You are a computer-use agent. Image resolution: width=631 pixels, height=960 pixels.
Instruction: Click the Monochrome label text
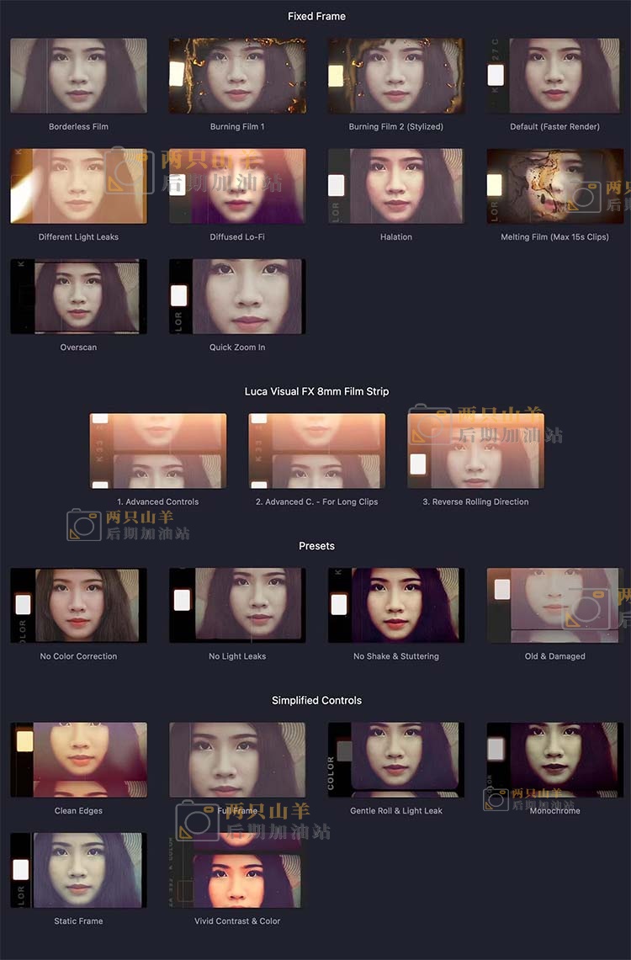coord(554,811)
